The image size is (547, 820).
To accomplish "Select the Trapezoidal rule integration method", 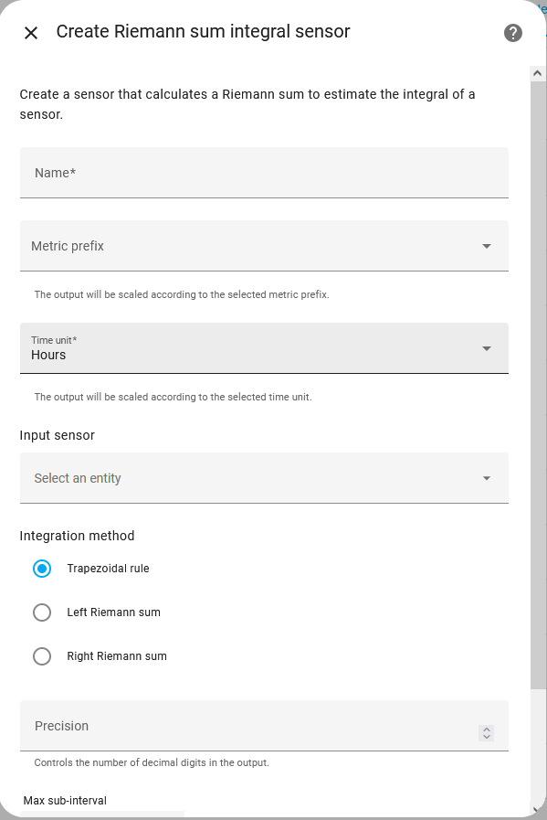I will [x=41, y=569].
